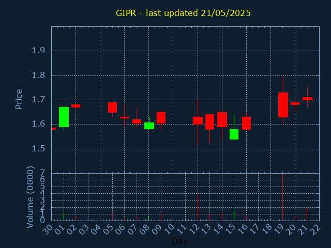Click the day 22 x-axis label
331x248 pixels.
pos(315,229)
